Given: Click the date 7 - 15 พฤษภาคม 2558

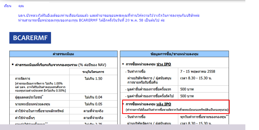Looking at the screenshot, I should click(198, 71).
